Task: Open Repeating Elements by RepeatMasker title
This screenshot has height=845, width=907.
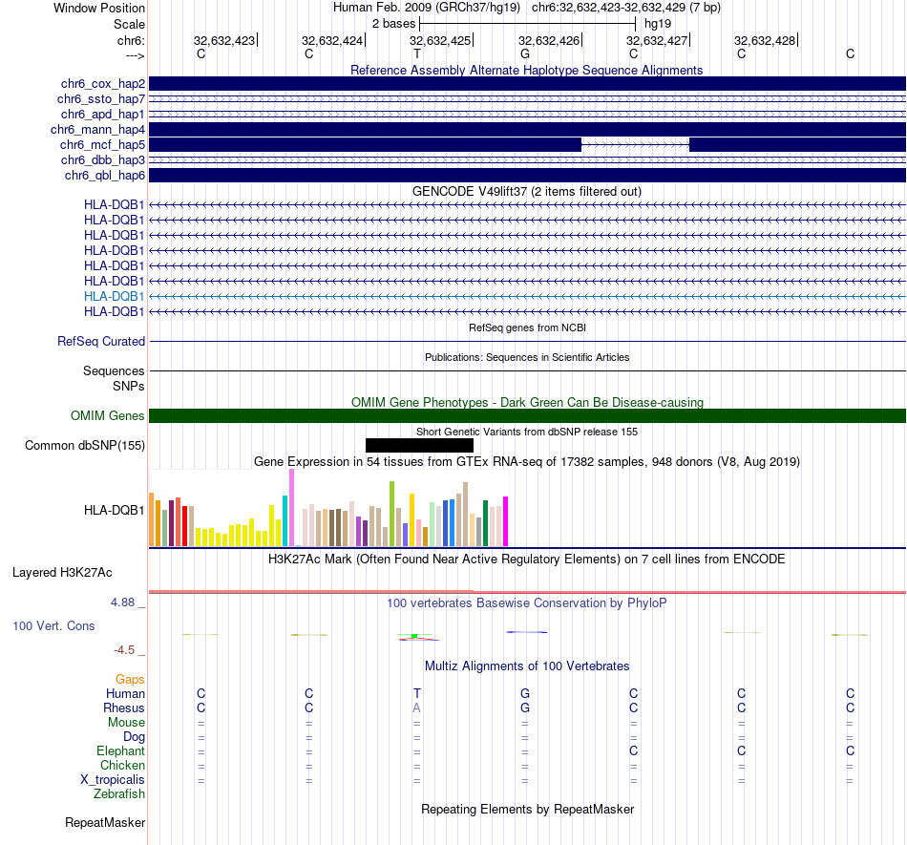Action: coord(527,809)
